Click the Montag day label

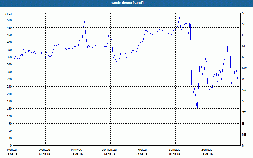pyautogui.click(x=12, y=150)
